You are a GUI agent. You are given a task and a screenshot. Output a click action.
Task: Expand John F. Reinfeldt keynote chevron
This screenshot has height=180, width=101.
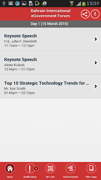click(95, 39)
